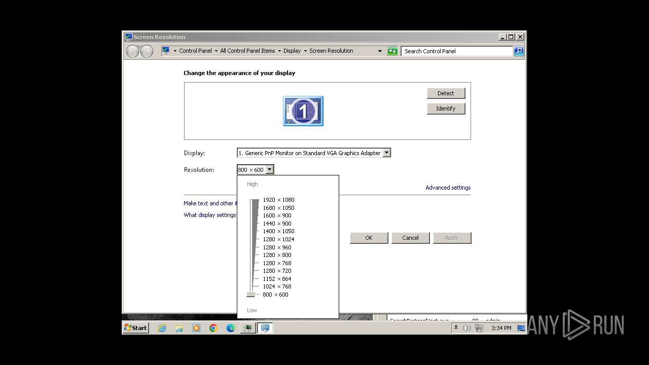
Task: Click OK to confirm settings
Action: pyautogui.click(x=369, y=238)
